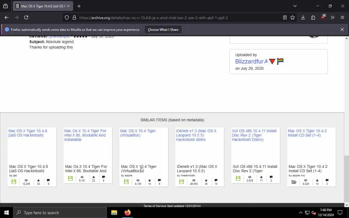This screenshot has height=218, width=349.
Task: Click the Windows taskbar search box
Action: tap(60, 213)
